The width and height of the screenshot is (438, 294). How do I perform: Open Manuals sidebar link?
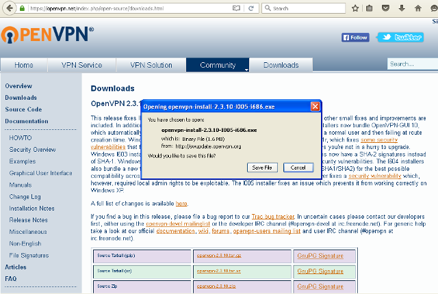[21, 185]
